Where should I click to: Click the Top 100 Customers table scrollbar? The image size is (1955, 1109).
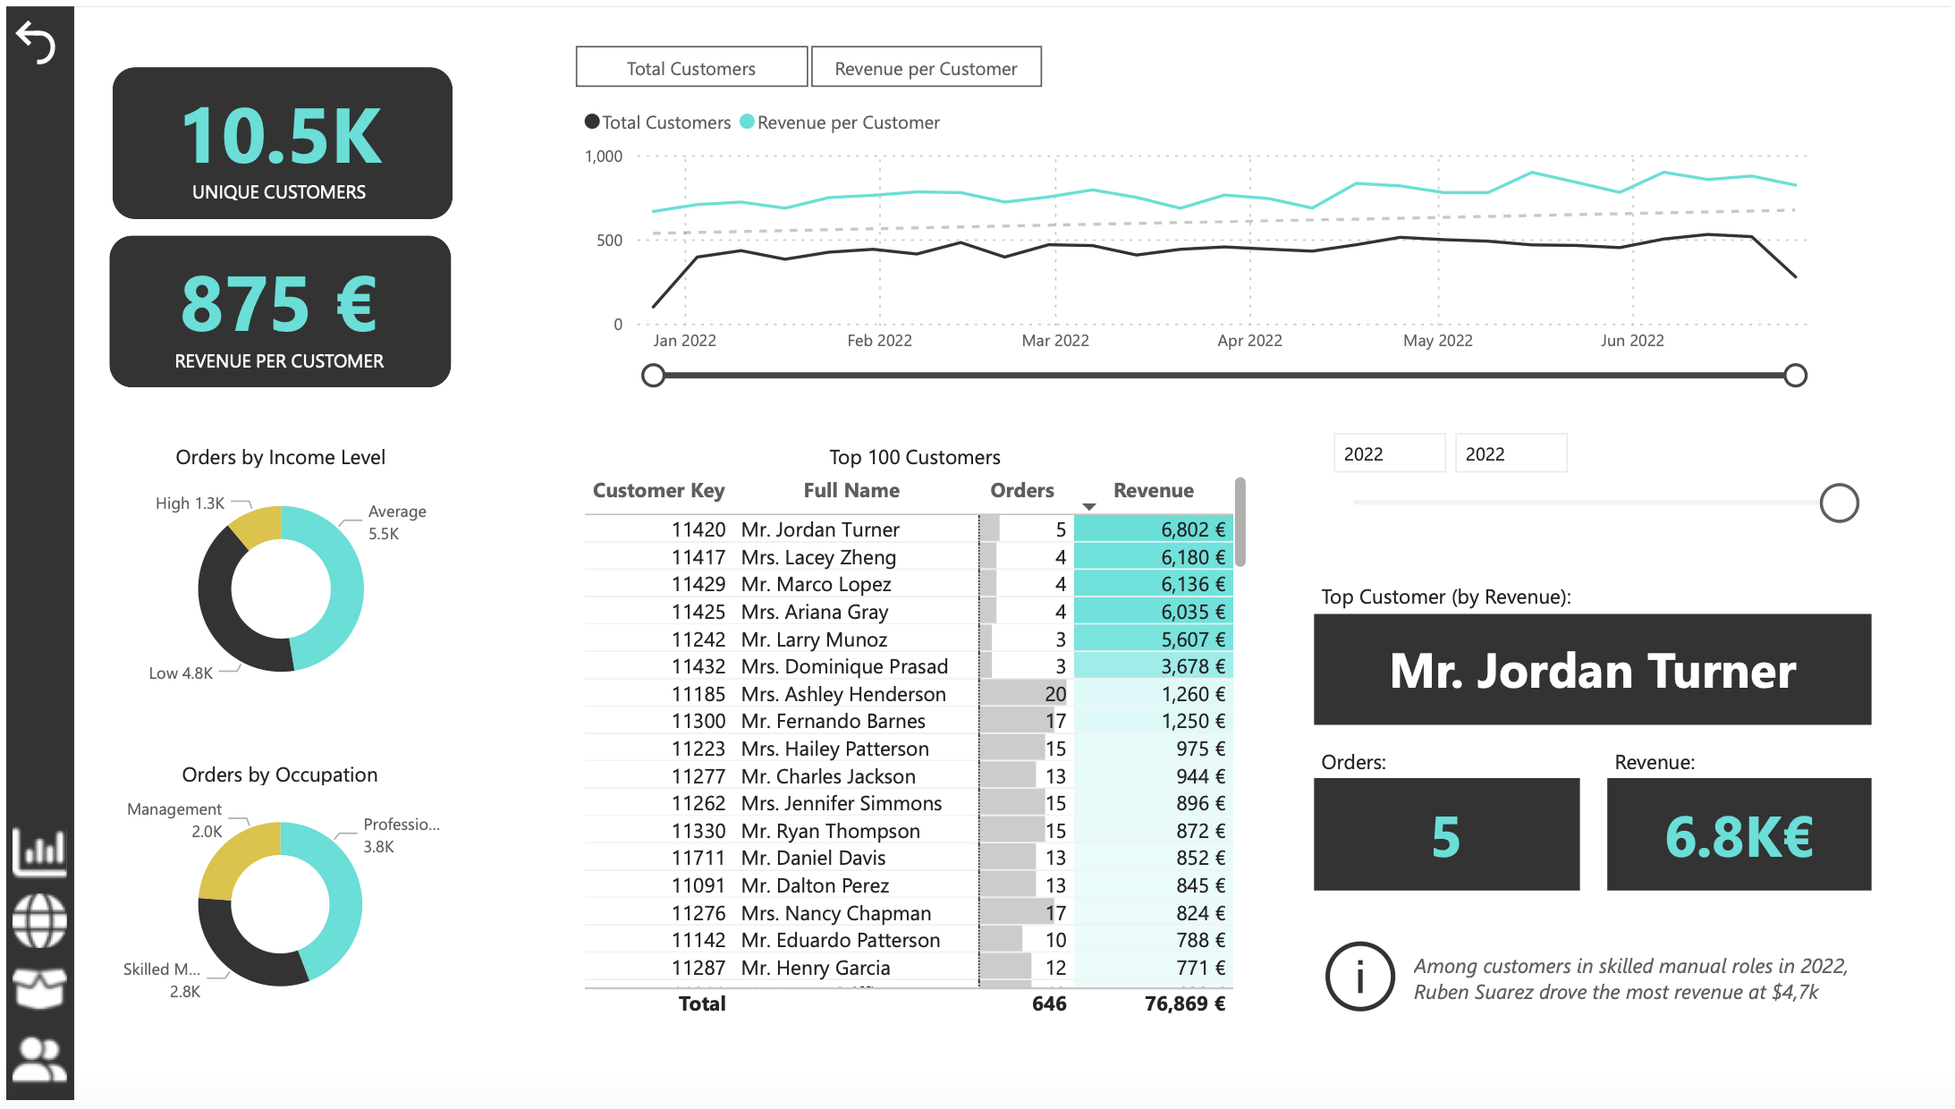[x=1240, y=522]
